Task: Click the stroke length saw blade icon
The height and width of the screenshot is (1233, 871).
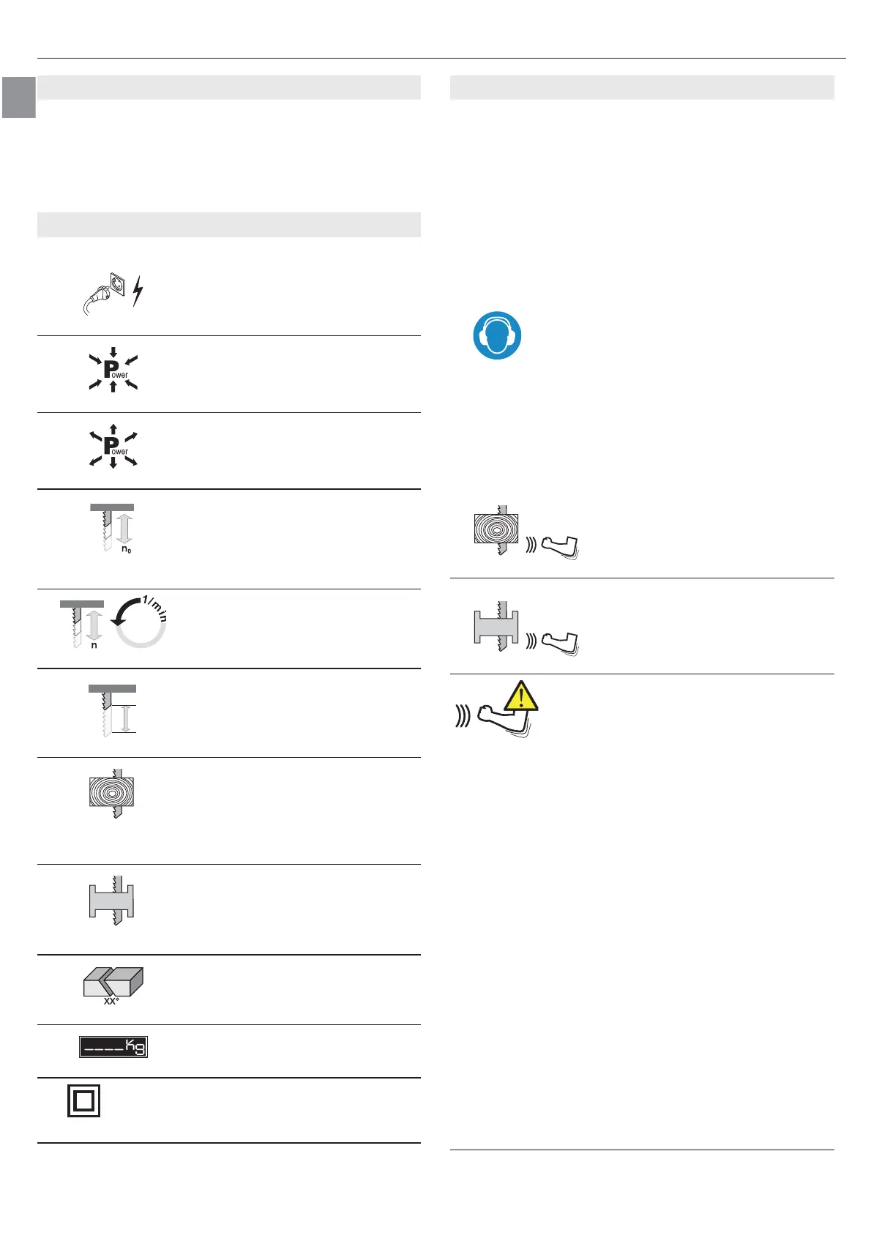Action: (x=113, y=709)
